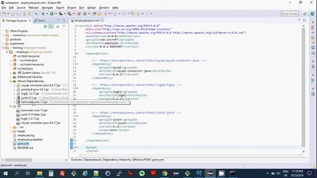Collapse the project element fold marker in editor

[x=77, y=26]
